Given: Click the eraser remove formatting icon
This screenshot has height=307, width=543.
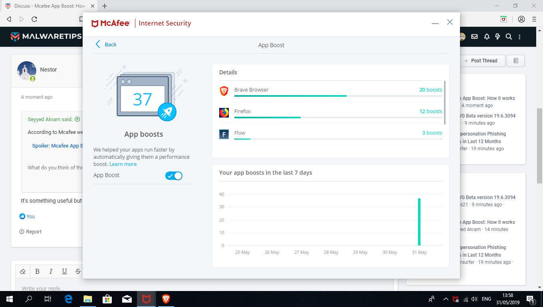Looking at the screenshot, I should click(23, 271).
